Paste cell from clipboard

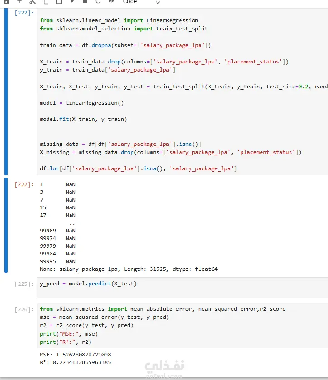pyautogui.click(x=58, y=2)
